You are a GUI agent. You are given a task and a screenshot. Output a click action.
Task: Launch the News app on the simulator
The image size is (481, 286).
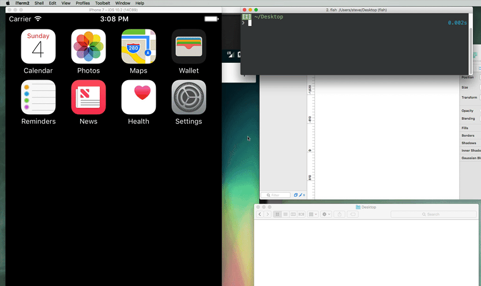[88, 97]
